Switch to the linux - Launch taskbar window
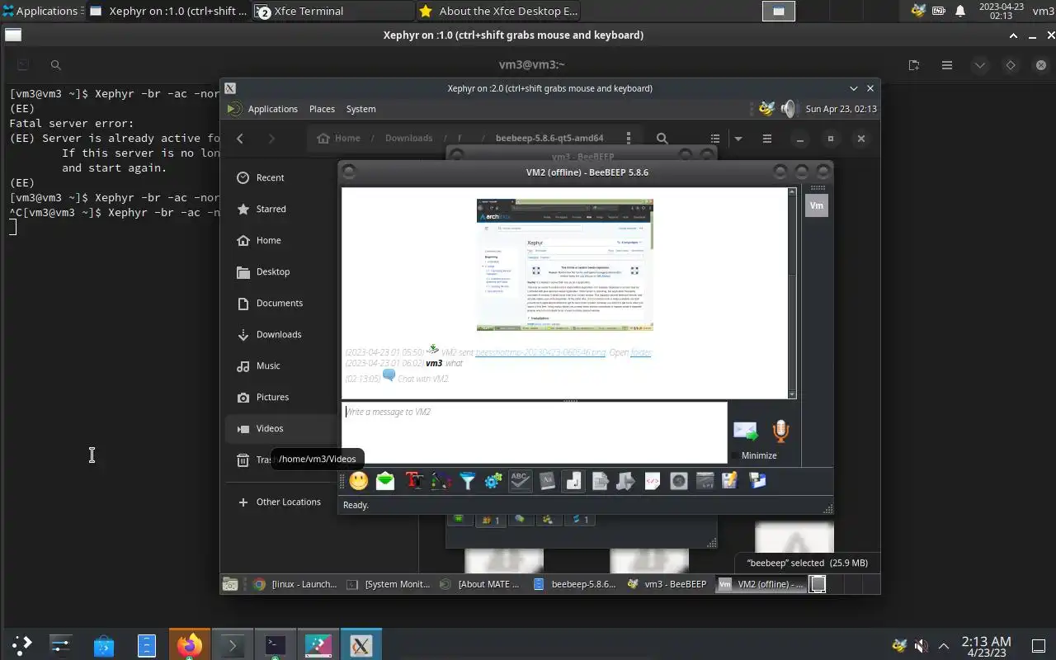Viewport: 1056px width, 660px height. [x=295, y=584]
